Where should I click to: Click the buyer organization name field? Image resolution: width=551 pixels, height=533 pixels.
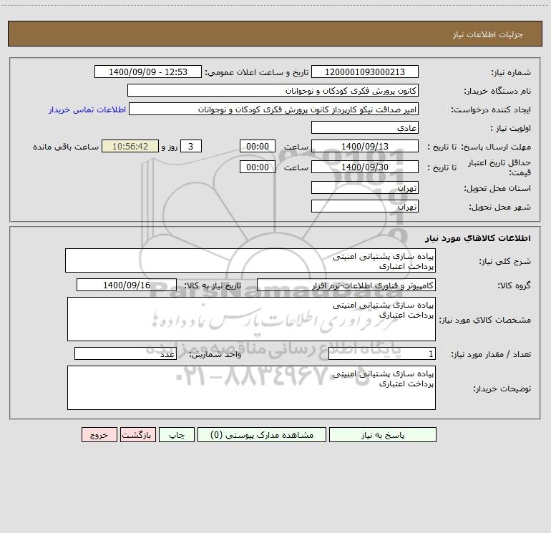pyautogui.click(x=273, y=90)
